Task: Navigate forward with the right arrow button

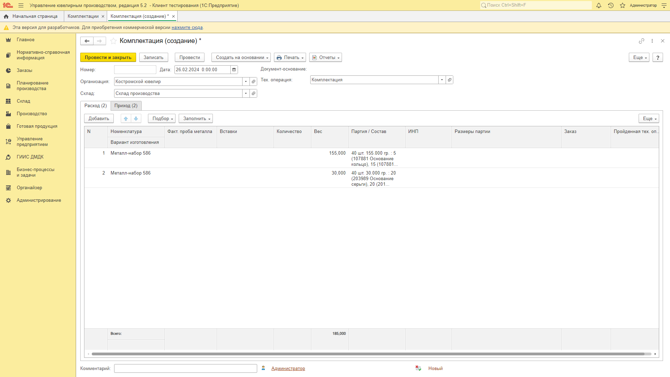Action: tap(99, 41)
